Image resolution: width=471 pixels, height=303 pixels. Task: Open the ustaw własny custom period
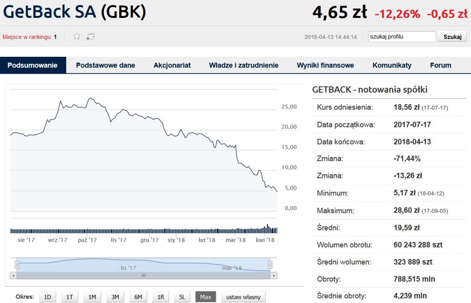(x=243, y=297)
